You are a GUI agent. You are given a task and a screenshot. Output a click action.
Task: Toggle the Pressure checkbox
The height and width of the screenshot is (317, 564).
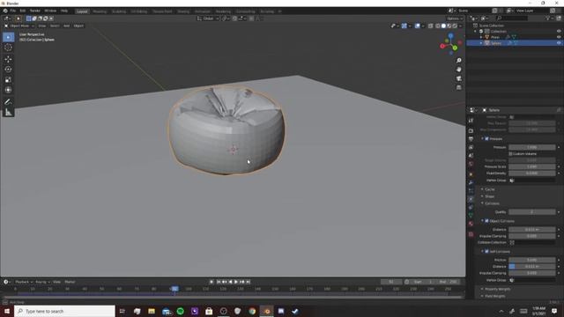486,139
